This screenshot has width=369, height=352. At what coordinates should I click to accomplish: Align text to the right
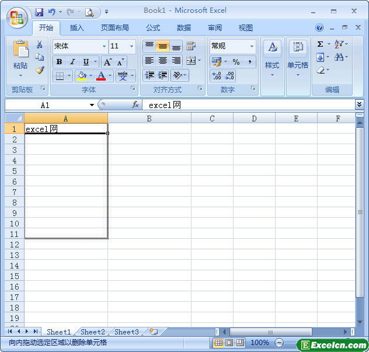tap(176, 61)
